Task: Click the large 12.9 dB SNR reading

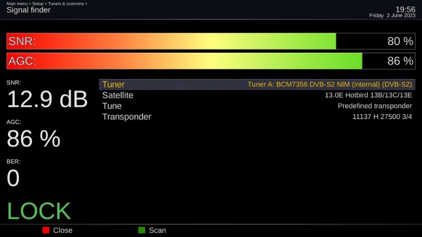Action: click(47, 99)
